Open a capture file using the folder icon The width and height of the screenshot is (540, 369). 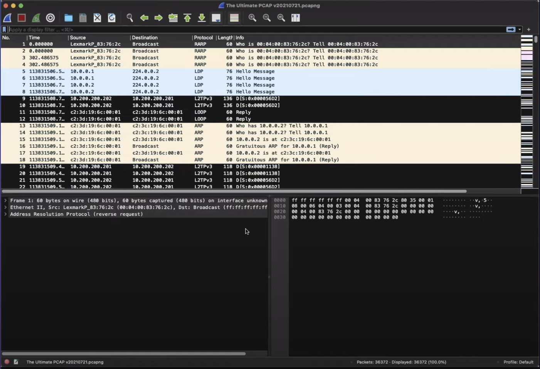68,18
